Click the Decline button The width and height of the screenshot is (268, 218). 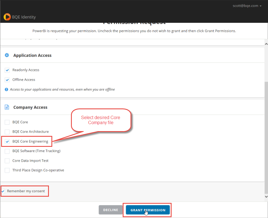coord(110,210)
